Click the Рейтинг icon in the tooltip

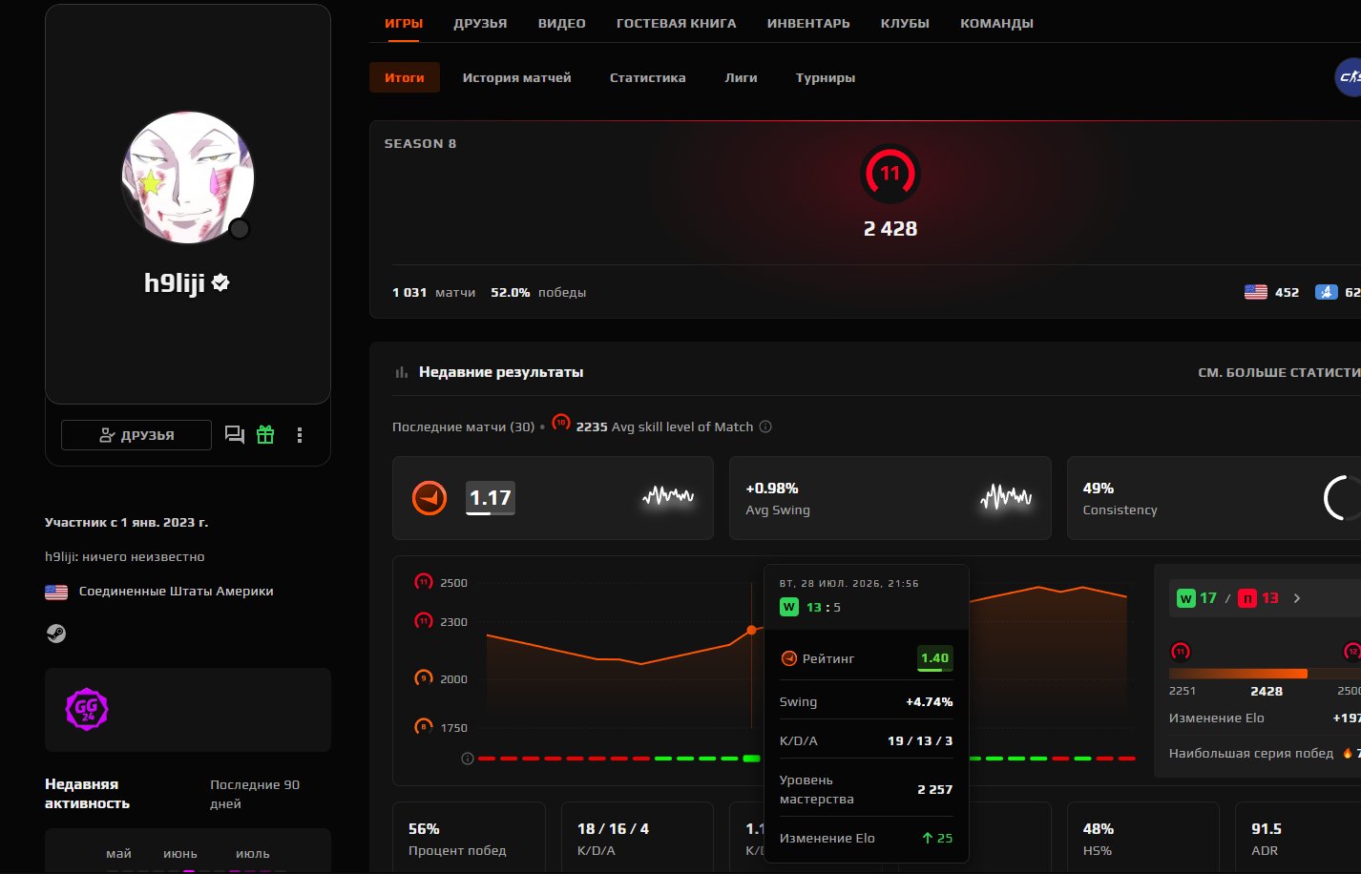point(789,658)
